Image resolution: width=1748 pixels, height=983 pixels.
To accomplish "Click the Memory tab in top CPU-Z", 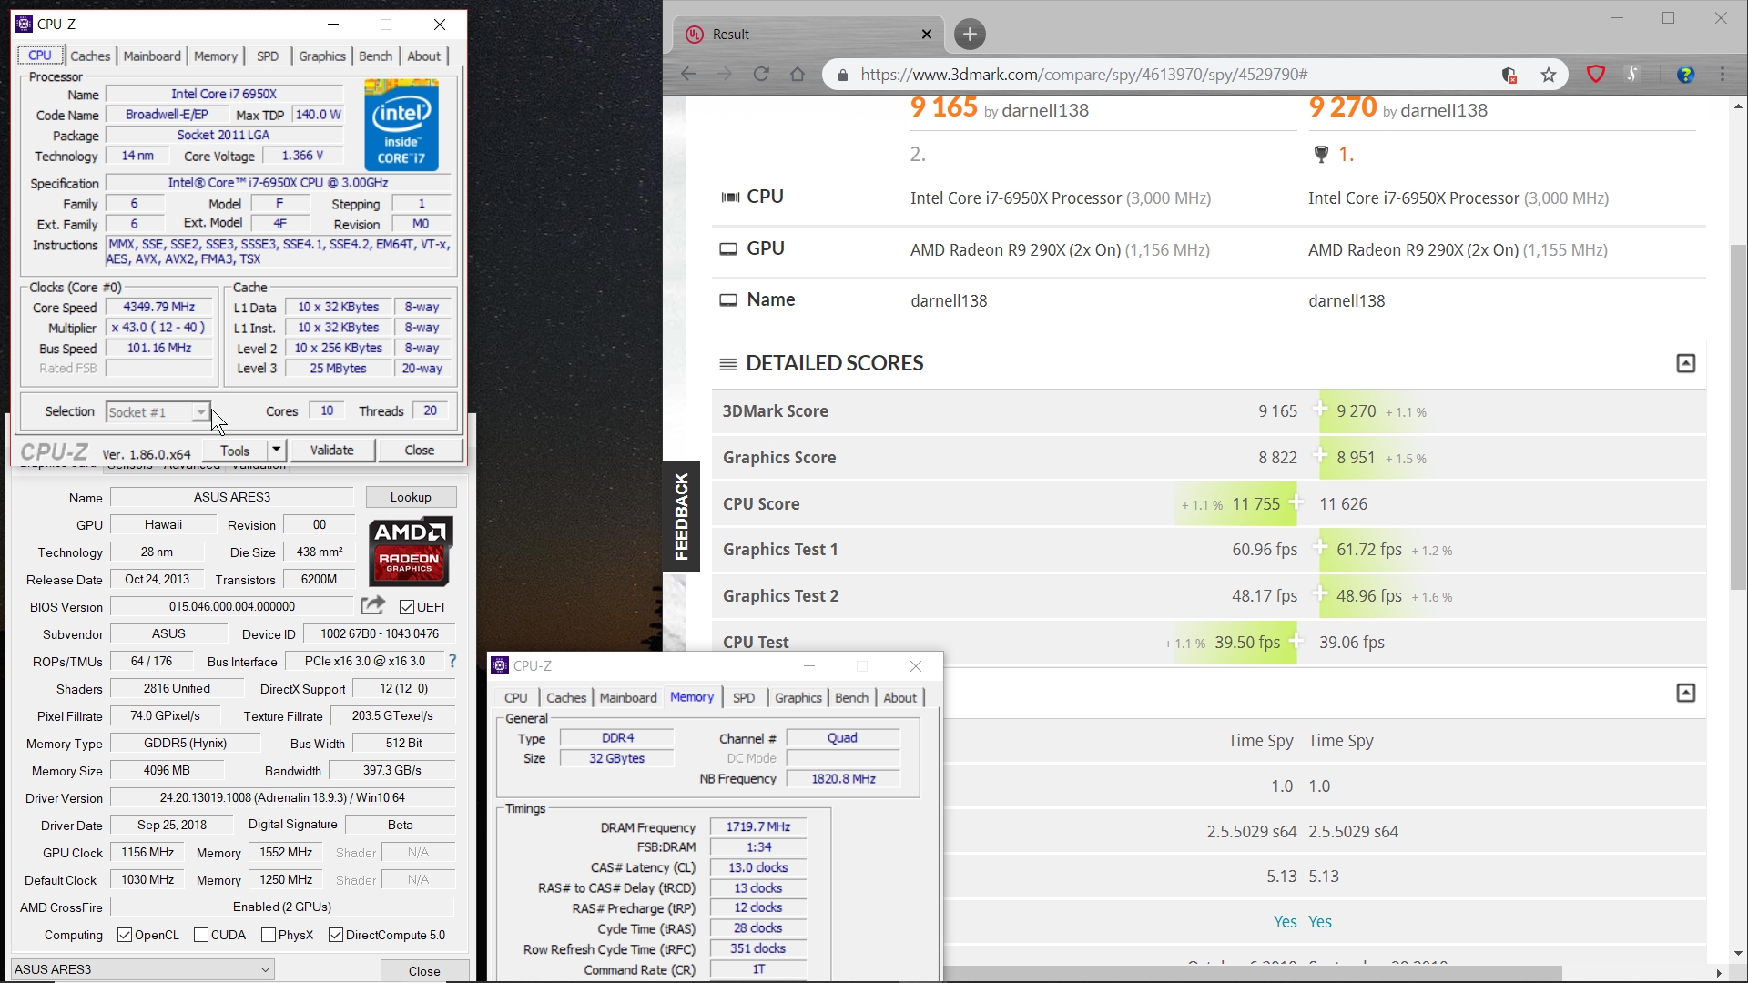I will [216, 56].
